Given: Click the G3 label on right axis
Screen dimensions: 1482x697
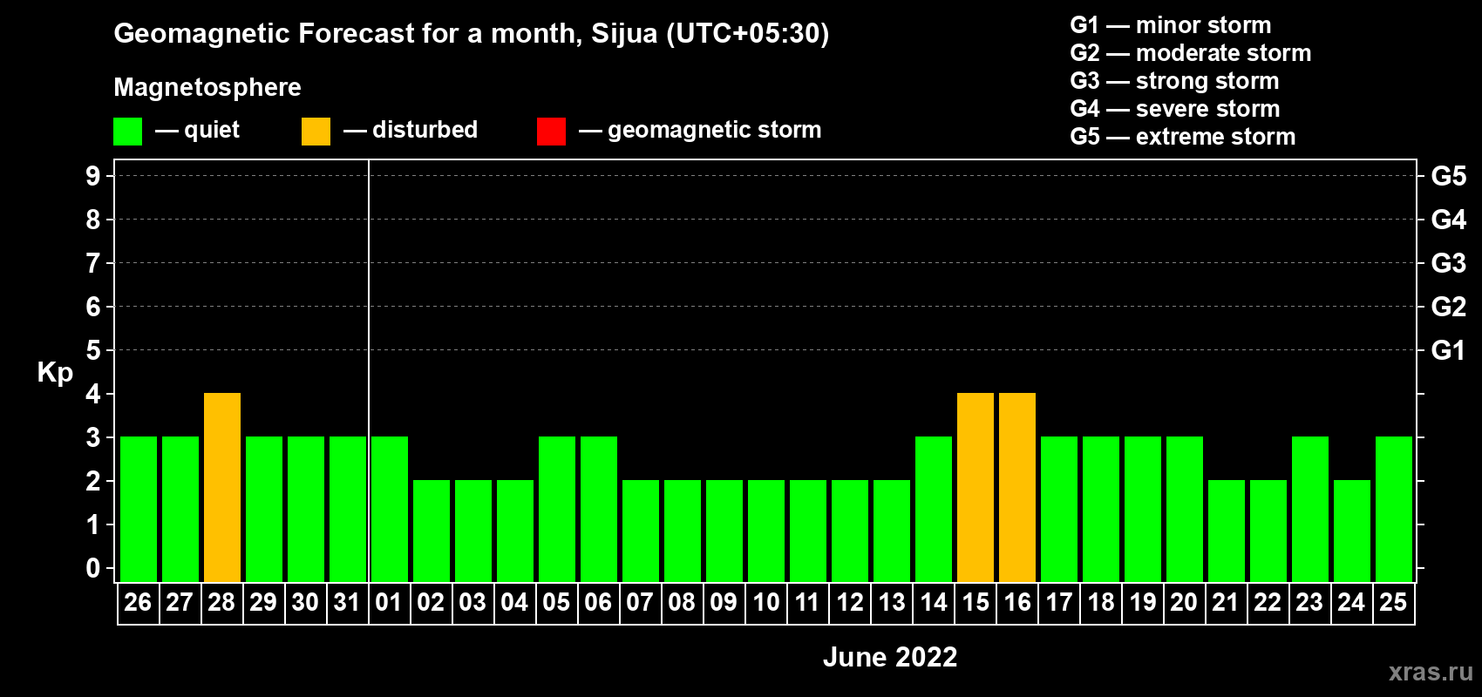Looking at the screenshot, I should (x=1449, y=263).
